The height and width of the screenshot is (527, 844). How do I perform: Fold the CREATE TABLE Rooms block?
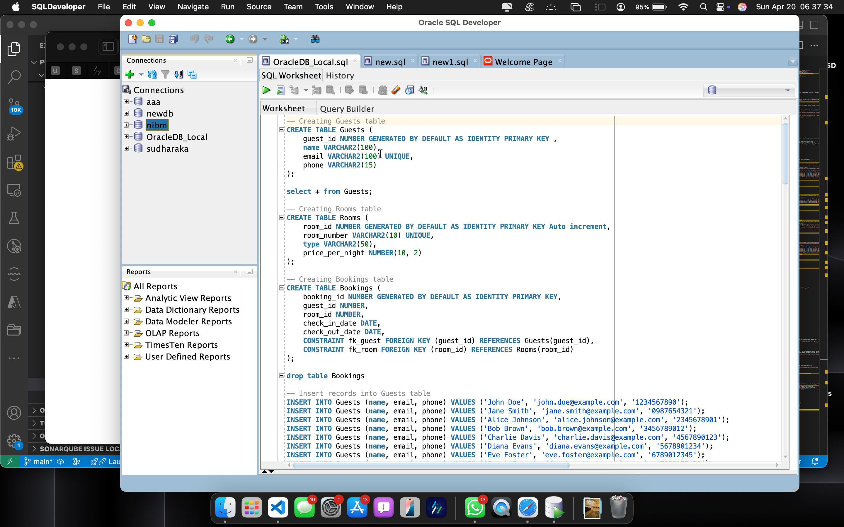(281, 218)
